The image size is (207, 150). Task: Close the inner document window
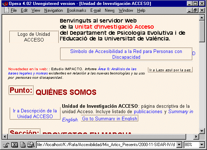point(202,10)
